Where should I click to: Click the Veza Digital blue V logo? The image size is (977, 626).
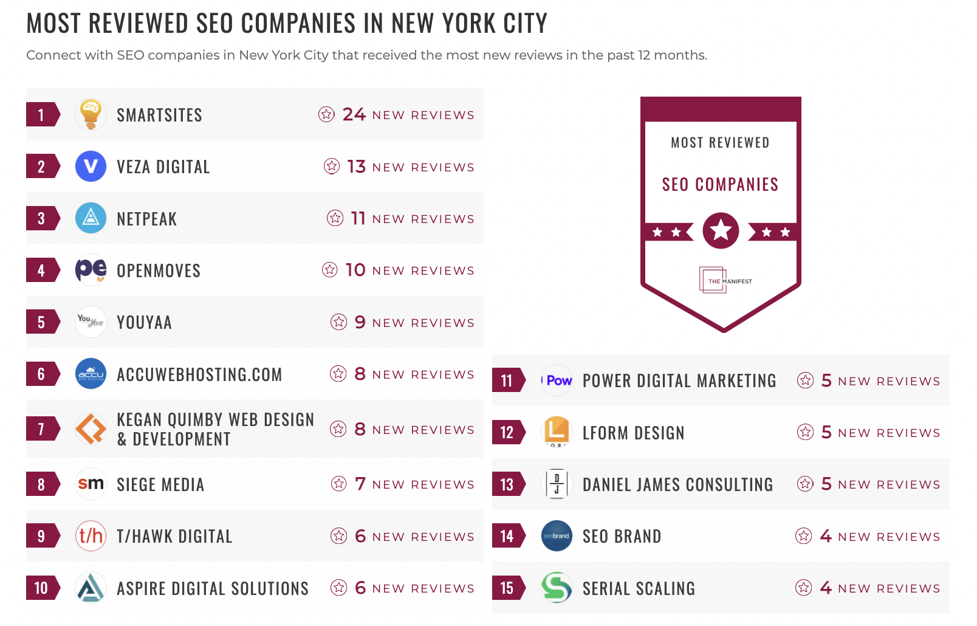[x=91, y=167]
